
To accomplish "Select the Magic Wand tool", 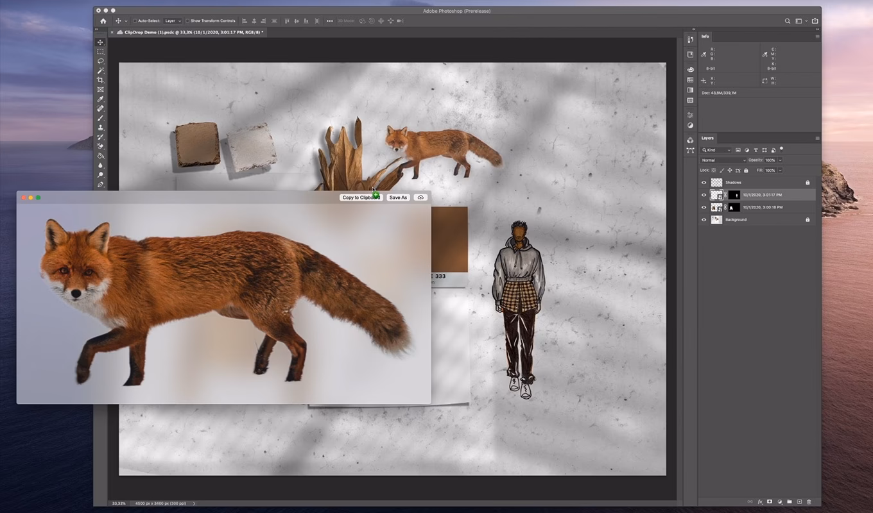I will (x=101, y=71).
